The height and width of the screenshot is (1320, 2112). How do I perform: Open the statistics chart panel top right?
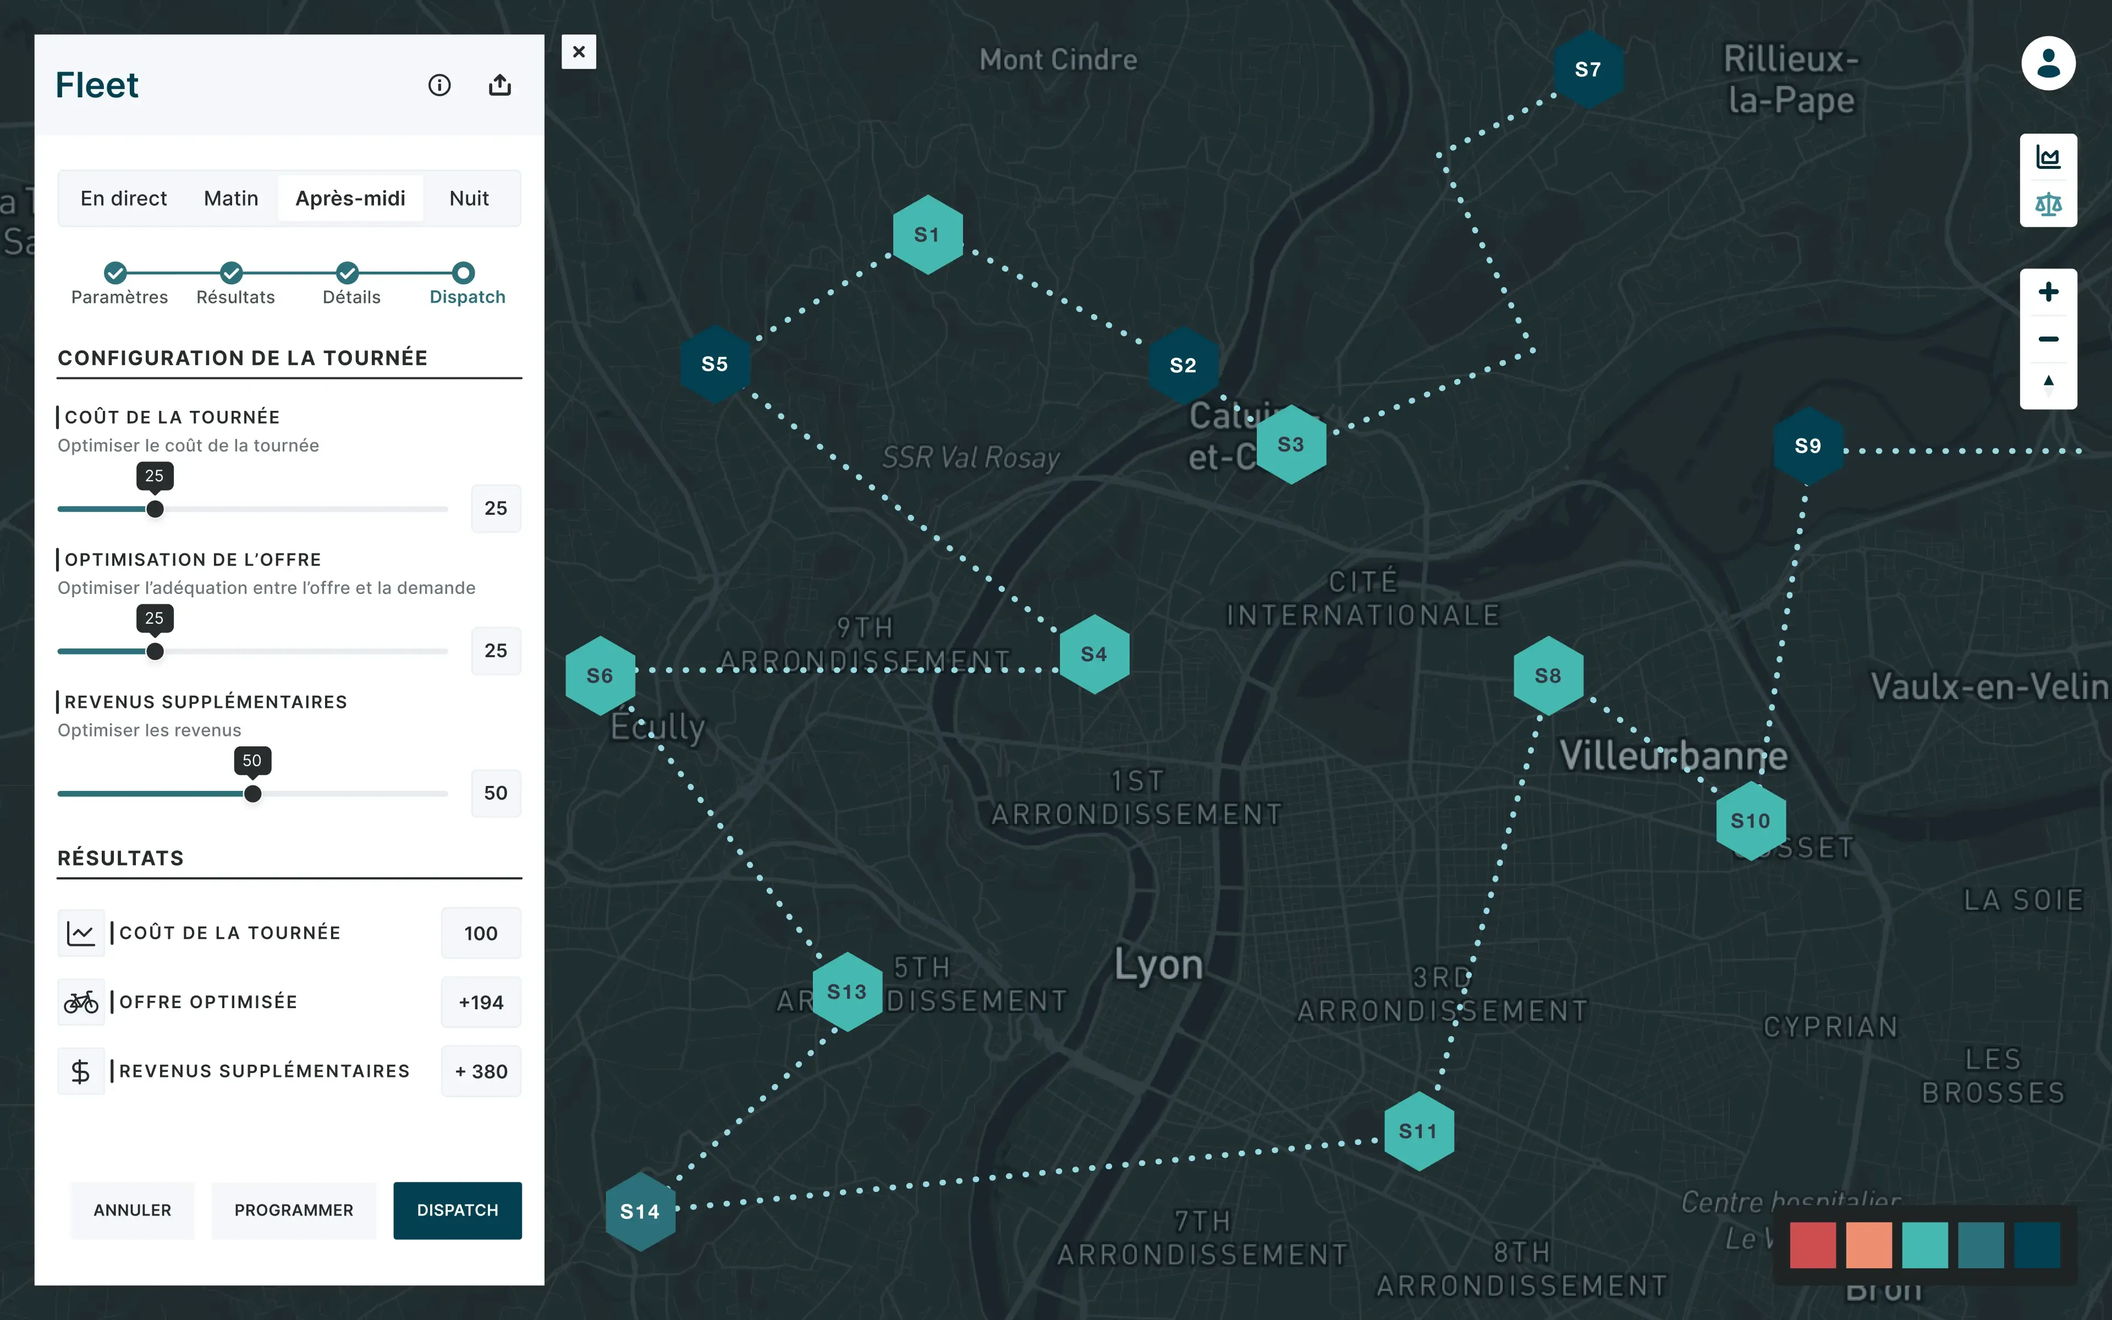pyautogui.click(x=2048, y=156)
